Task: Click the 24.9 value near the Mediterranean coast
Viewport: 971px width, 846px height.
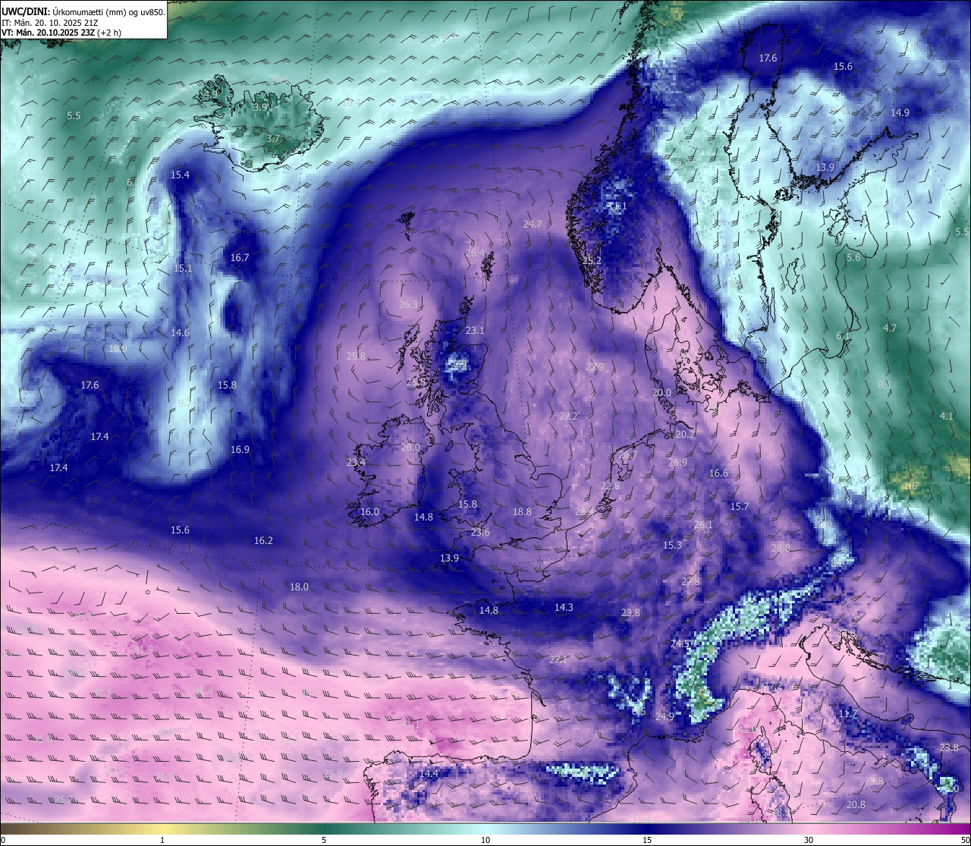Action: (x=665, y=716)
